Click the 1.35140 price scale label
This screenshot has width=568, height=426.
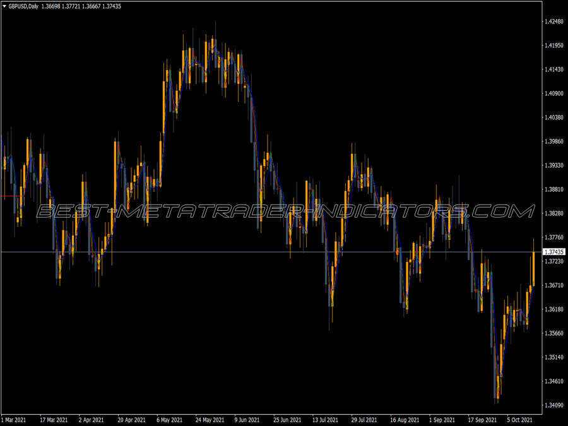(x=554, y=357)
